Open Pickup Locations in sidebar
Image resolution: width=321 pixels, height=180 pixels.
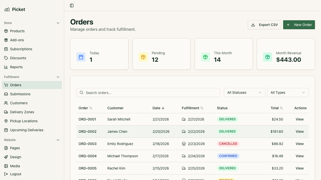32,121
